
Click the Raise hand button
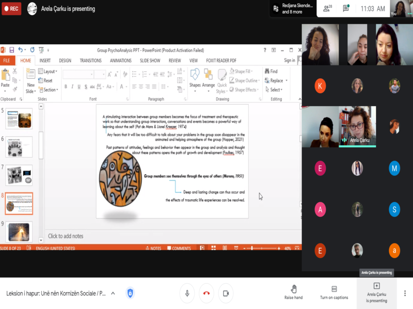293,292
